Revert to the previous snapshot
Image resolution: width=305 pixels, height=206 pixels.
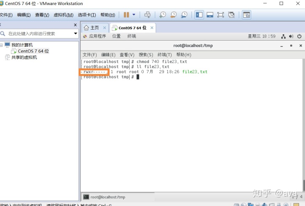(x=173, y=15)
